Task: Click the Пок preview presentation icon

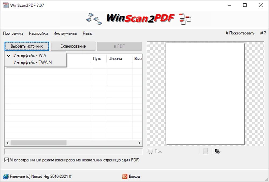Action: coord(150,151)
